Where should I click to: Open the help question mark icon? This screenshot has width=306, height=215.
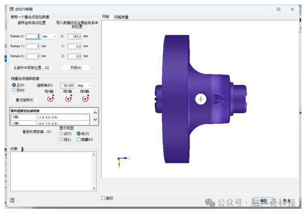(x=12, y=200)
